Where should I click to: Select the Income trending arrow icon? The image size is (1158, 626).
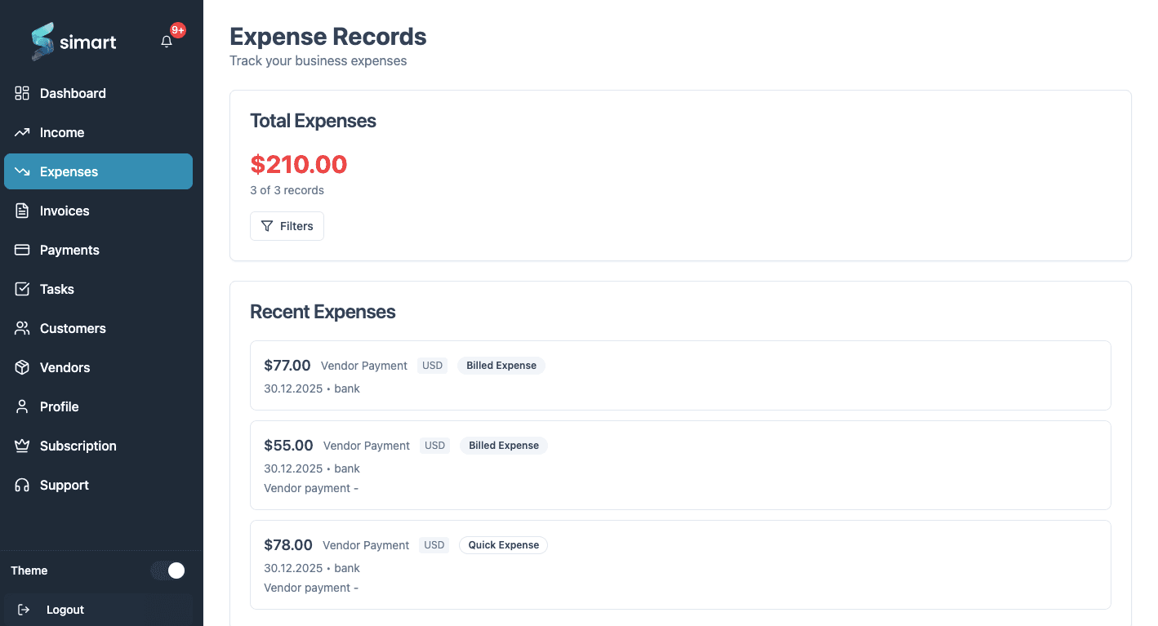coord(22,132)
